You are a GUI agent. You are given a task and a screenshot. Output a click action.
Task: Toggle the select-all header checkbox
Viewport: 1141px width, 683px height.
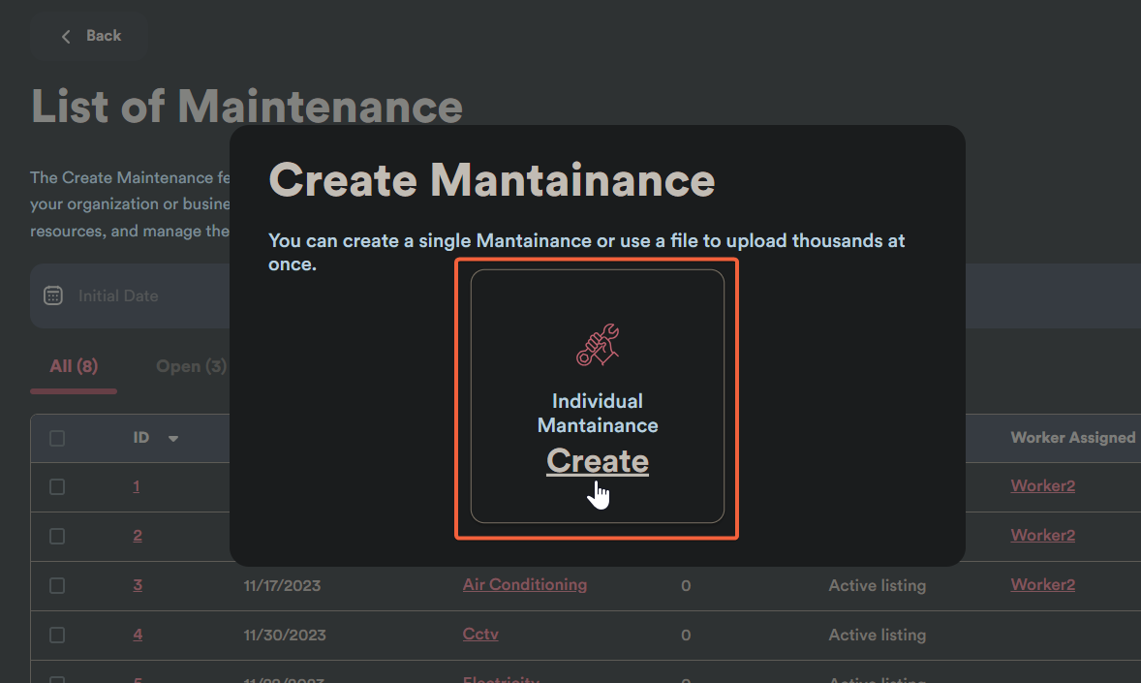[x=57, y=438]
